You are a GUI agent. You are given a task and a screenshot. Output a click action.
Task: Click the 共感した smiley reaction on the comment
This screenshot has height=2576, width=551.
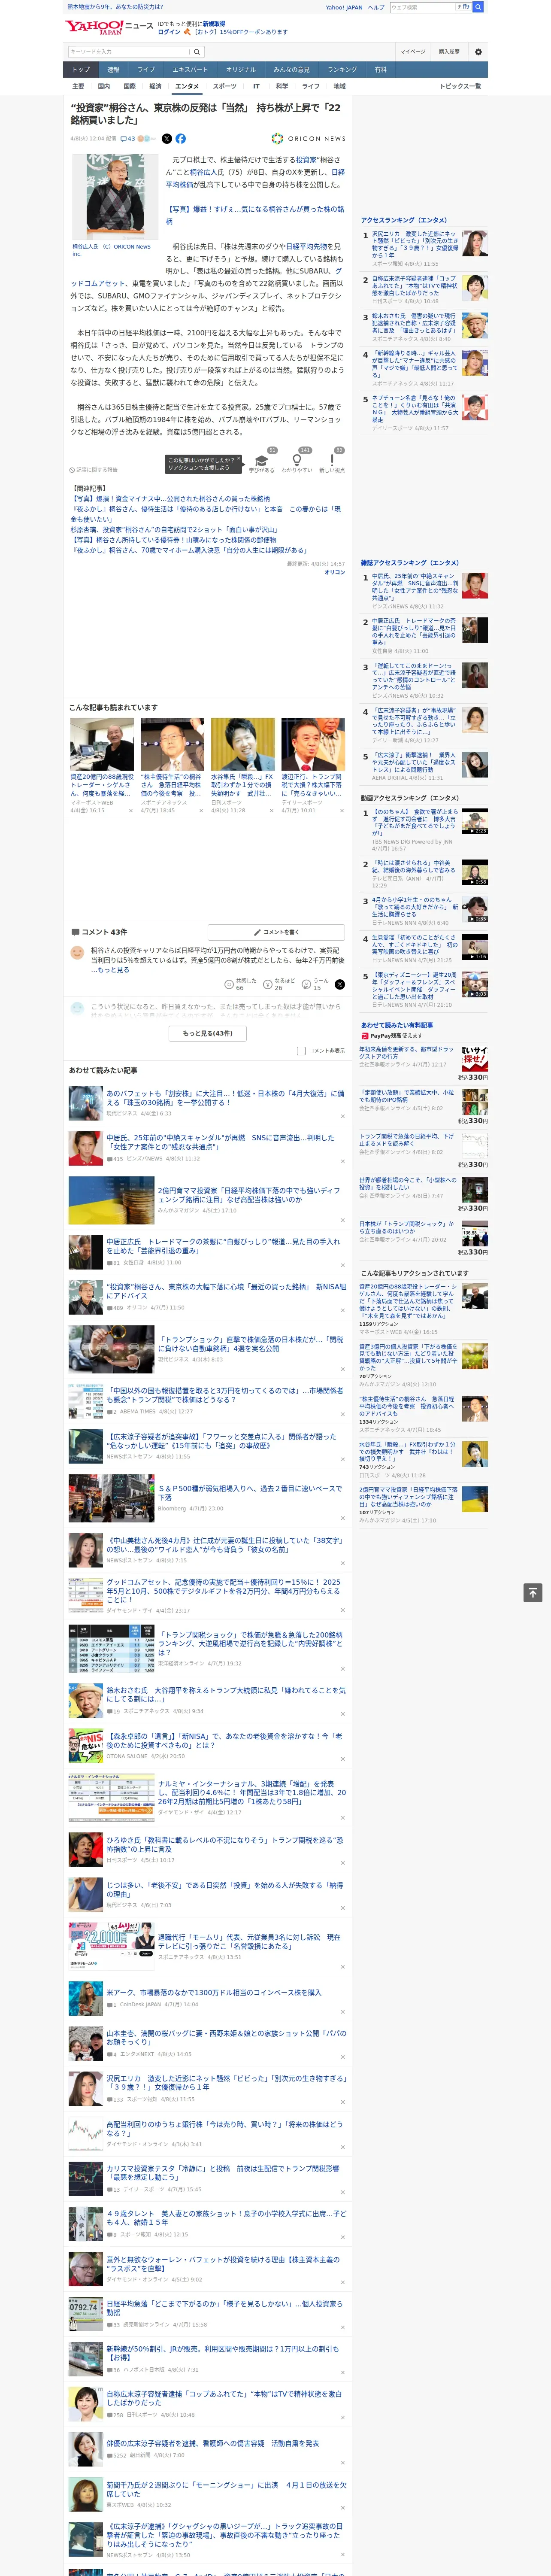(229, 984)
